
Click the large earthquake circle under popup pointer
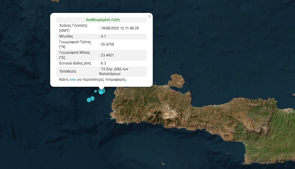(103, 90)
